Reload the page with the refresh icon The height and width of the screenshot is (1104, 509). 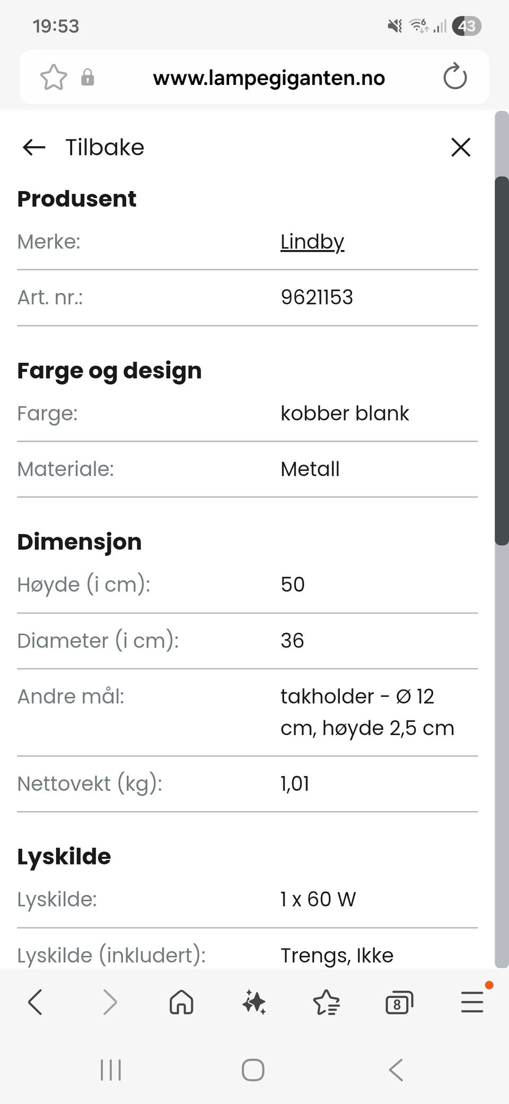(455, 77)
